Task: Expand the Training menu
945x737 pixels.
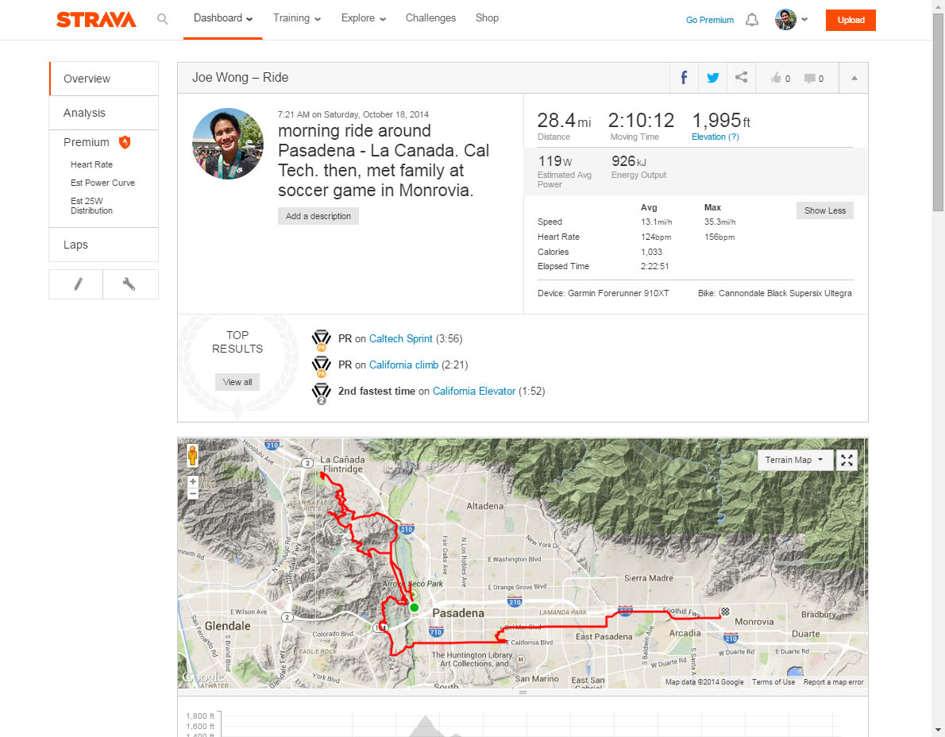Action: [x=297, y=18]
